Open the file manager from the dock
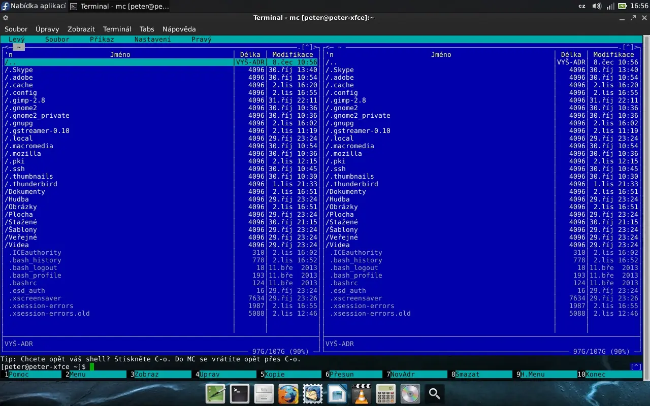Image resolution: width=650 pixels, height=406 pixels. coord(264,393)
